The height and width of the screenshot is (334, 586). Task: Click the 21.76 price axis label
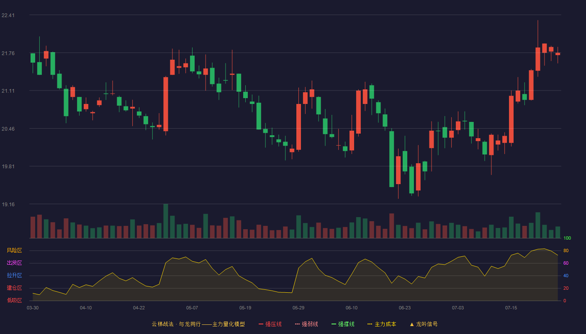(x=8, y=53)
